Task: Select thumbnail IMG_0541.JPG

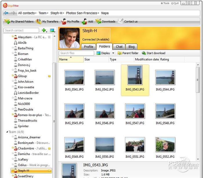Action: [x=74, y=78]
